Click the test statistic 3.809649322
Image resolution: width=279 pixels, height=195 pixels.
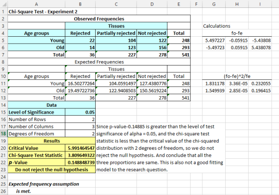pos(80,155)
